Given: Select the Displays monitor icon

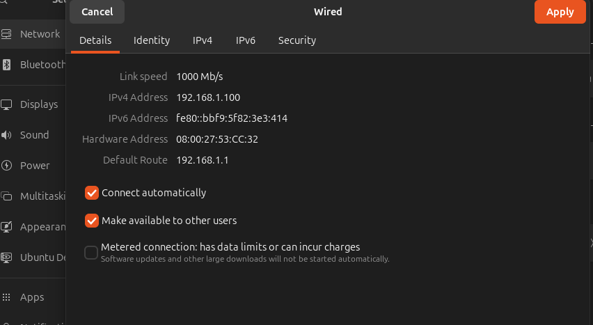Looking at the screenshot, I should point(6,104).
